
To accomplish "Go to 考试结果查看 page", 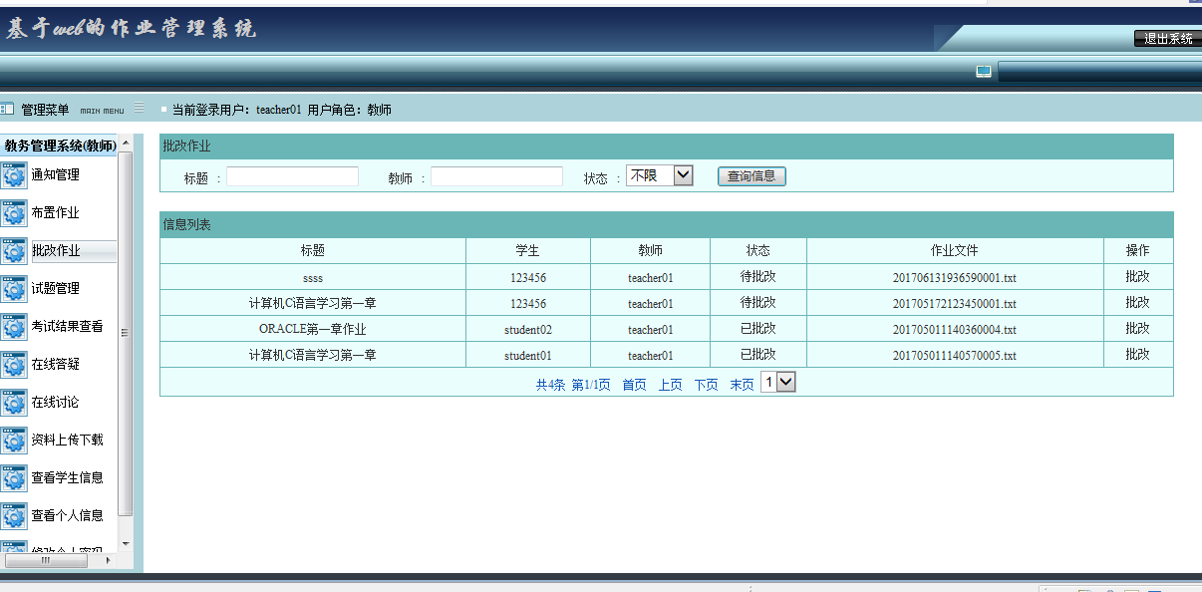I will click(67, 327).
